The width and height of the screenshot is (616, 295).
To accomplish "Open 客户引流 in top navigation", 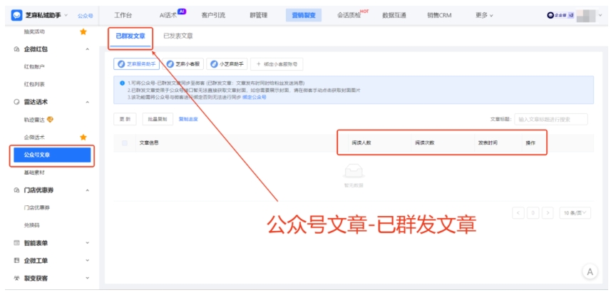I will (x=213, y=16).
